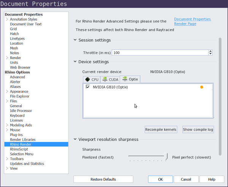Image resolution: width=228 pixels, height=187 pixels.
Task: Expand the Modeling Aids tree node
Action: [7, 125]
